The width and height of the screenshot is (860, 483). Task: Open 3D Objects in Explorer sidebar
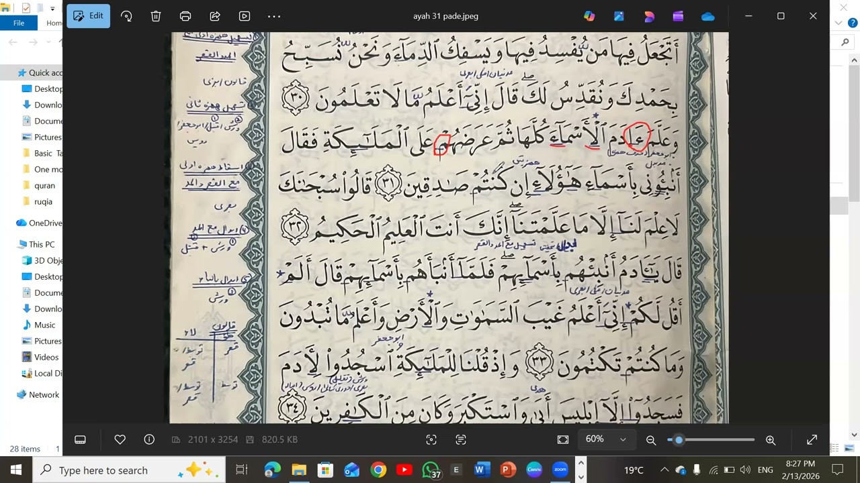pos(48,260)
